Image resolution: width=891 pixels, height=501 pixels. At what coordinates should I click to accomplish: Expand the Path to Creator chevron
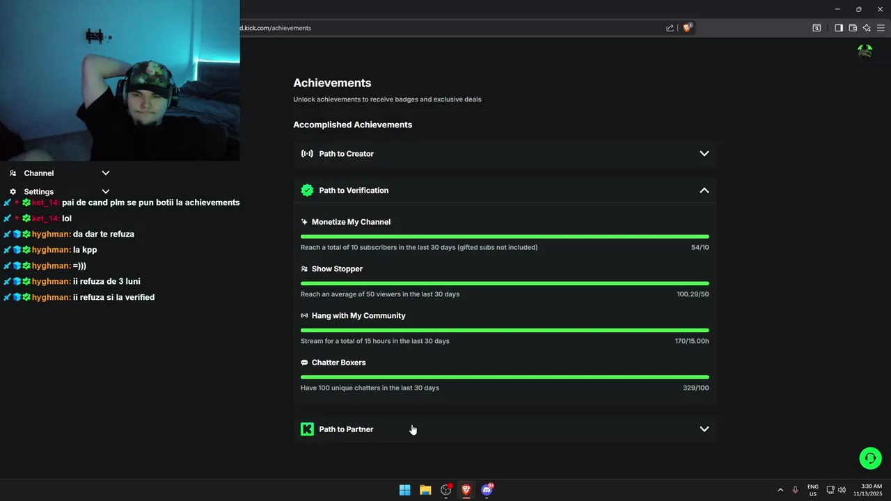(x=704, y=154)
